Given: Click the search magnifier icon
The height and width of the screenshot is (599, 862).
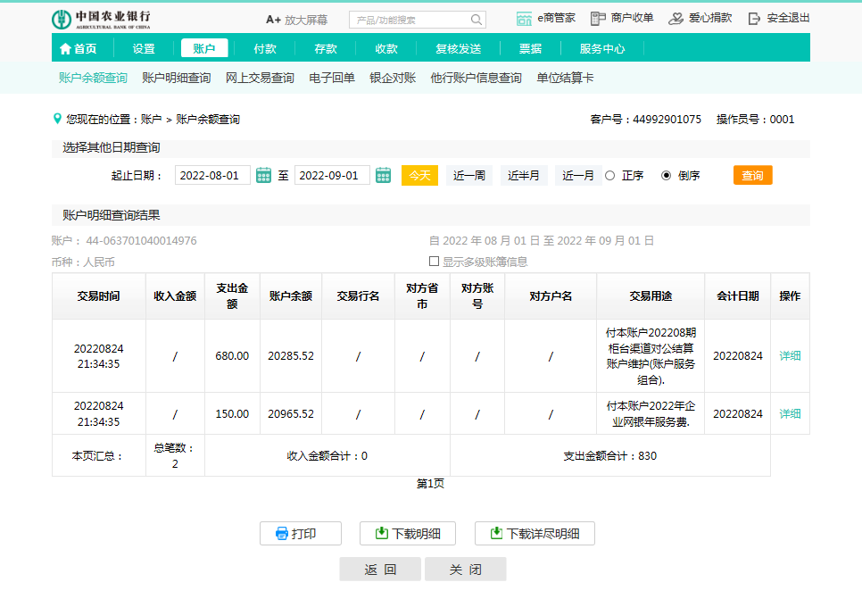Looking at the screenshot, I should pos(477,20).
